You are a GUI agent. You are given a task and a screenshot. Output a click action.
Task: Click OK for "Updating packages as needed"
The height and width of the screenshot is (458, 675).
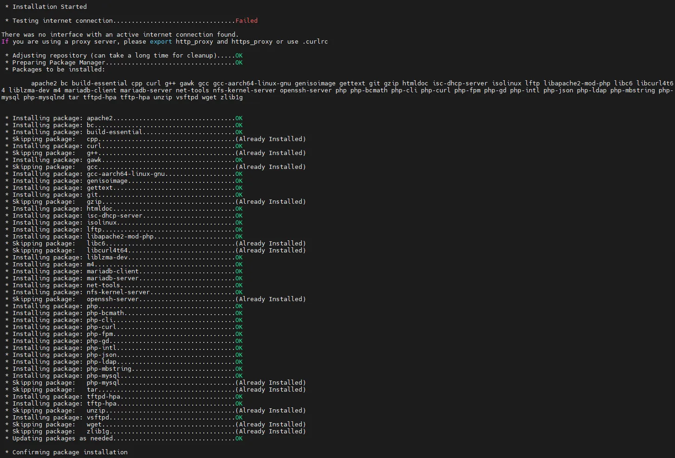coord(239,439)
